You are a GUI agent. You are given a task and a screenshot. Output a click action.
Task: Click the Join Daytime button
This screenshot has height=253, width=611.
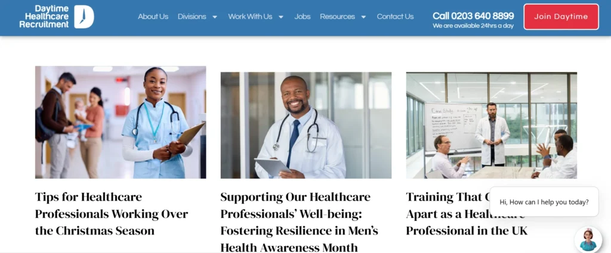(x=561, y=17)
